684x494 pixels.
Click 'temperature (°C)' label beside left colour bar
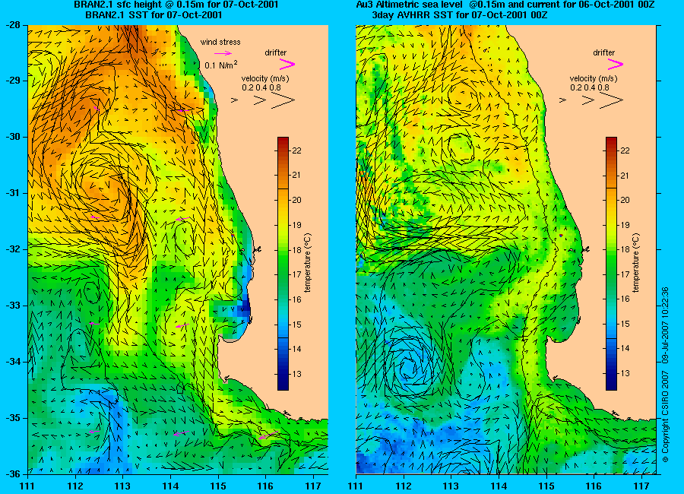pos(308,263)
